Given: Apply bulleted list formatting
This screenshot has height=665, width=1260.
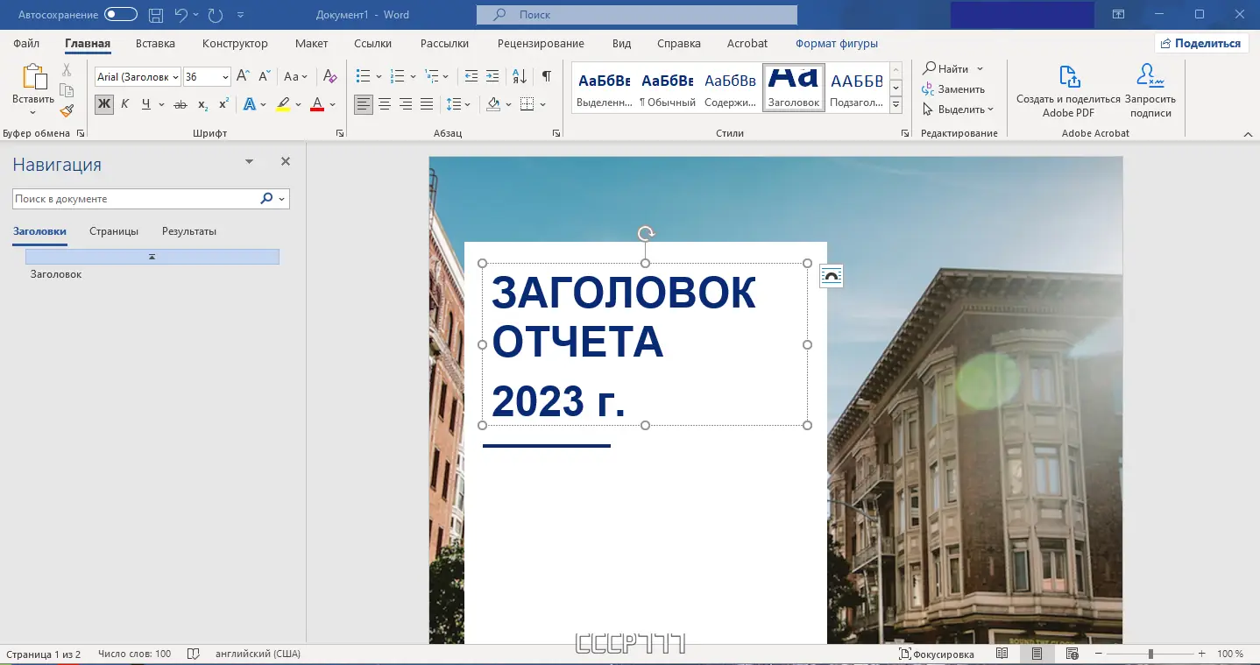Looking at the screenshot, I should (x=363, y=76).
